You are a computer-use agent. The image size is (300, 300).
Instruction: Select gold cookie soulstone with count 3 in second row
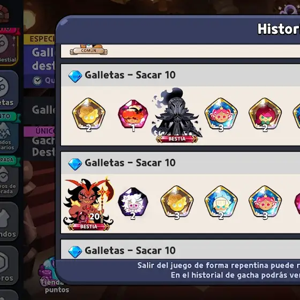point(177,202)
